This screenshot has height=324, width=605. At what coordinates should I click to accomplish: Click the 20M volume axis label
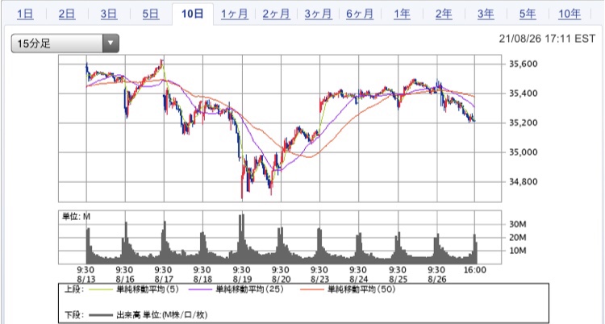(x=518, y=237)
